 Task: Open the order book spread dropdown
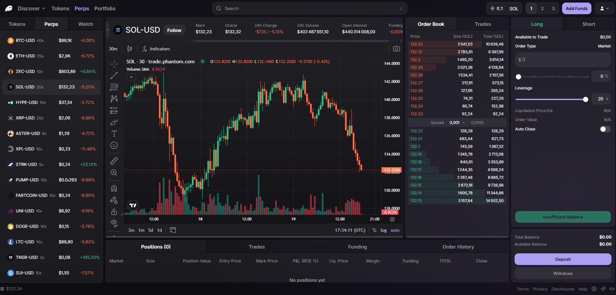click(464, 123)
